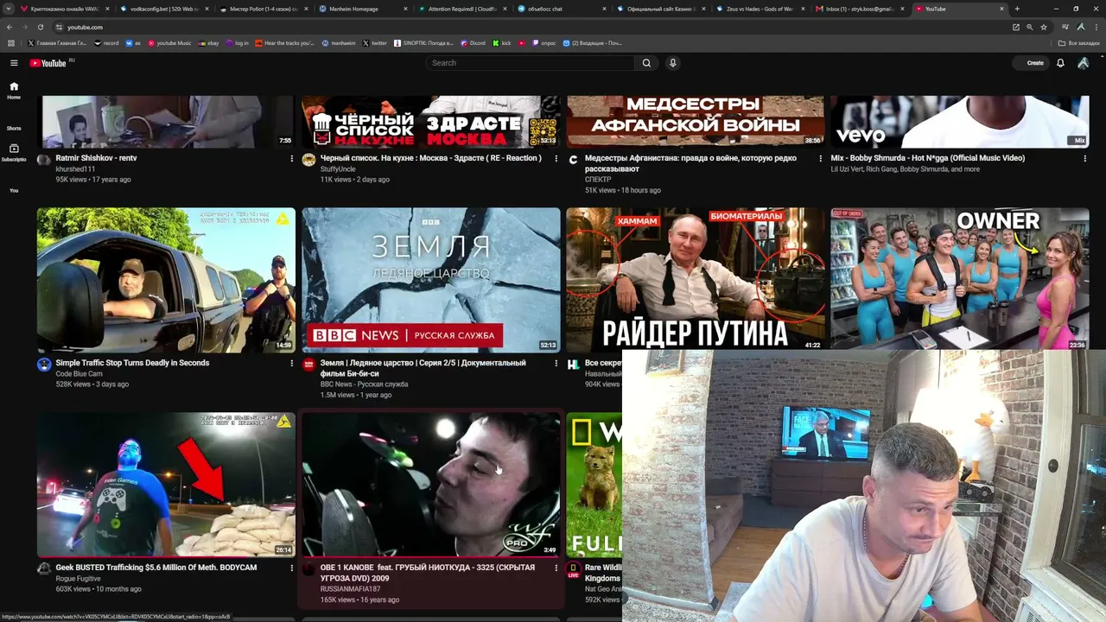Open the youtube Music bookmark
This screenshot has width=1106, height=622.
coord(169,42)
